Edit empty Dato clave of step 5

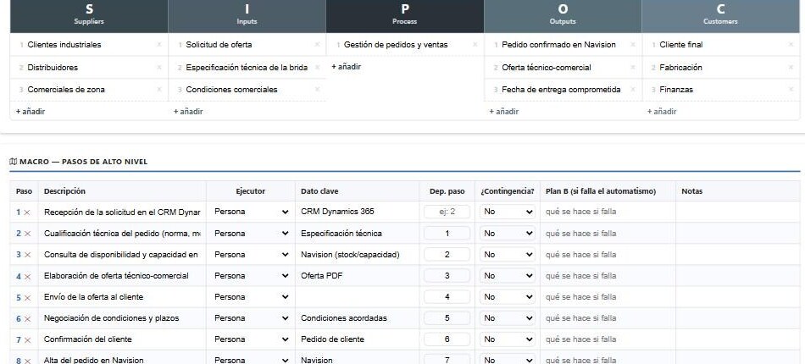pyautogui.click(x=358, y=297)
